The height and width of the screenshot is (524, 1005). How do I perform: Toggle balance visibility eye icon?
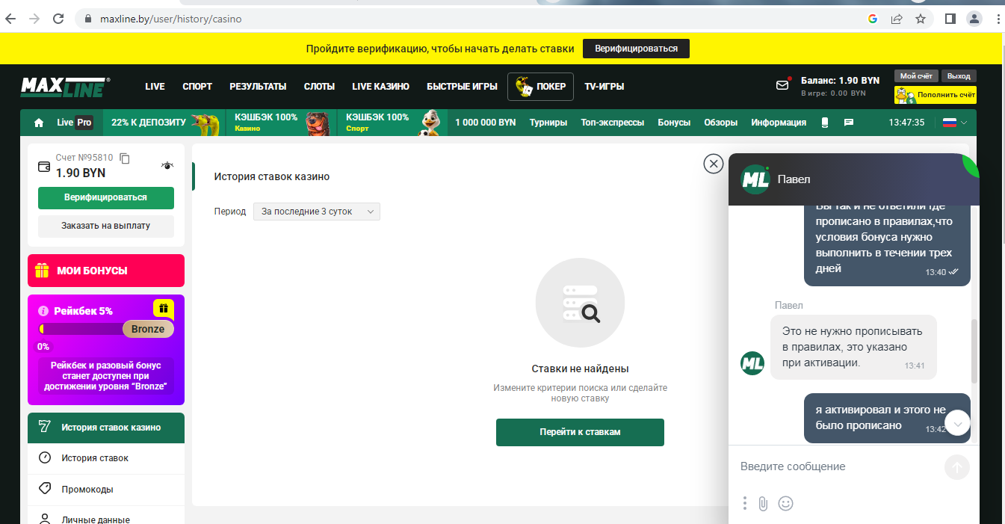(167, 166)
